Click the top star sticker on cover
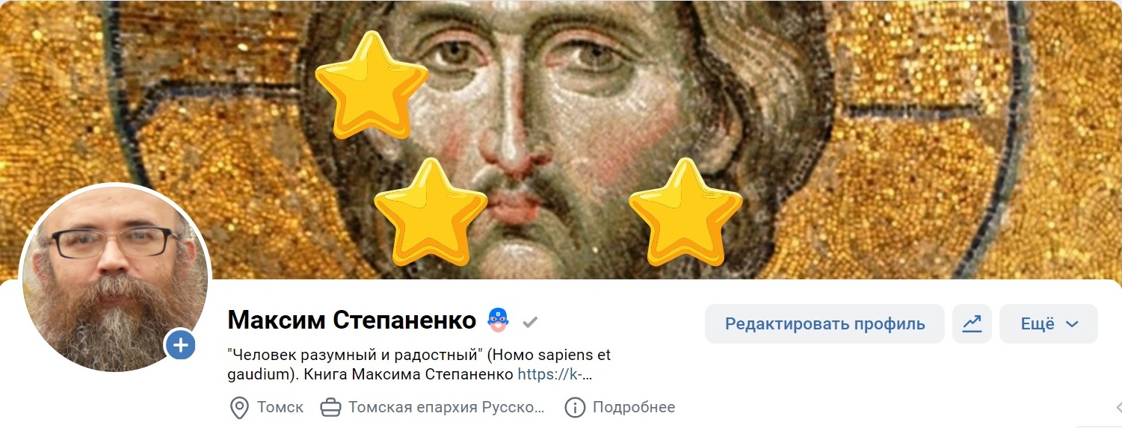Image resolution: width=1122 pixels, height=428 pixels. [x=371, y=84]
